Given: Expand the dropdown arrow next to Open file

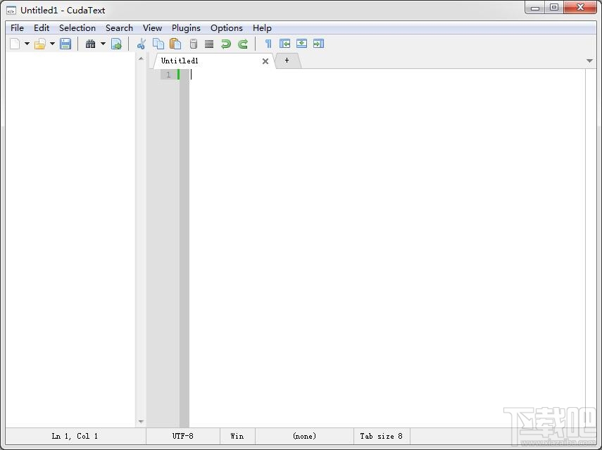Looking at the screenshot, I should (52, 44).
